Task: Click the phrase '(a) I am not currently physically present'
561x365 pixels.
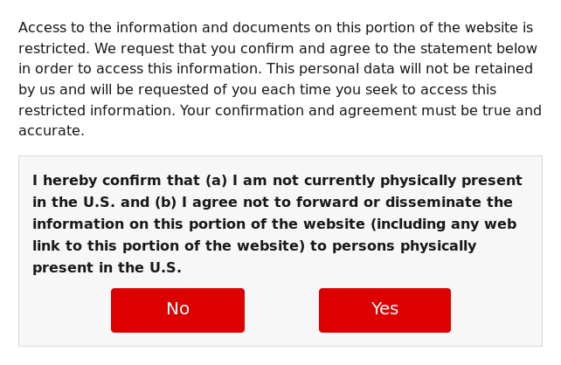Action: pos(364,181)
